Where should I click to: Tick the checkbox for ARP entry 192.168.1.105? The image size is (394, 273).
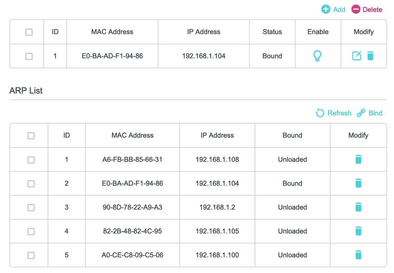31,231
